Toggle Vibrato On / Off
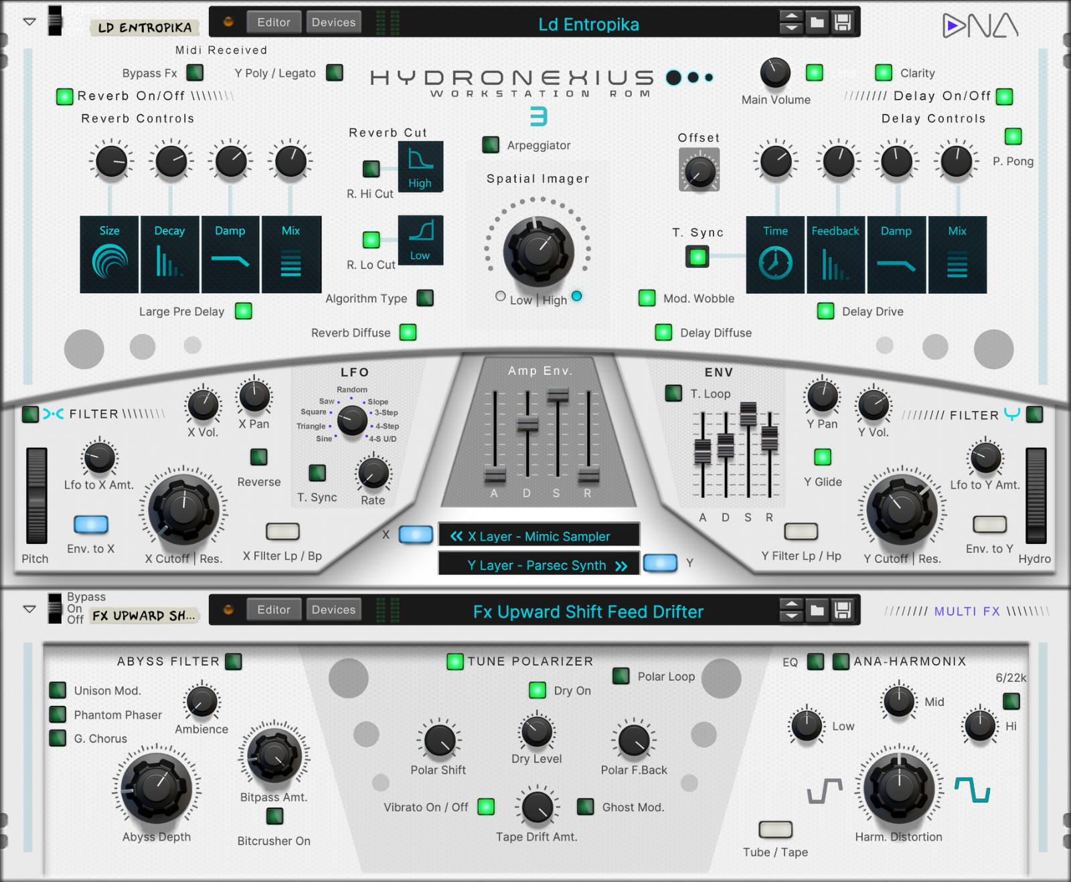This screenshot has width=1071, height=882. pos(486,806)
